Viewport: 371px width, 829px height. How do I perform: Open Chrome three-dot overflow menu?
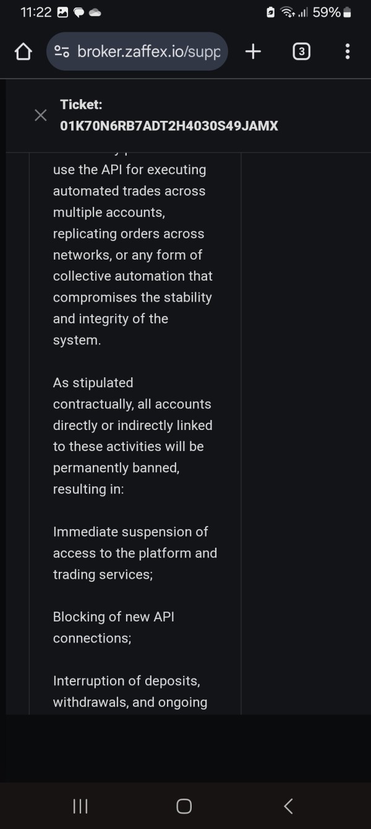coord(348,51)
